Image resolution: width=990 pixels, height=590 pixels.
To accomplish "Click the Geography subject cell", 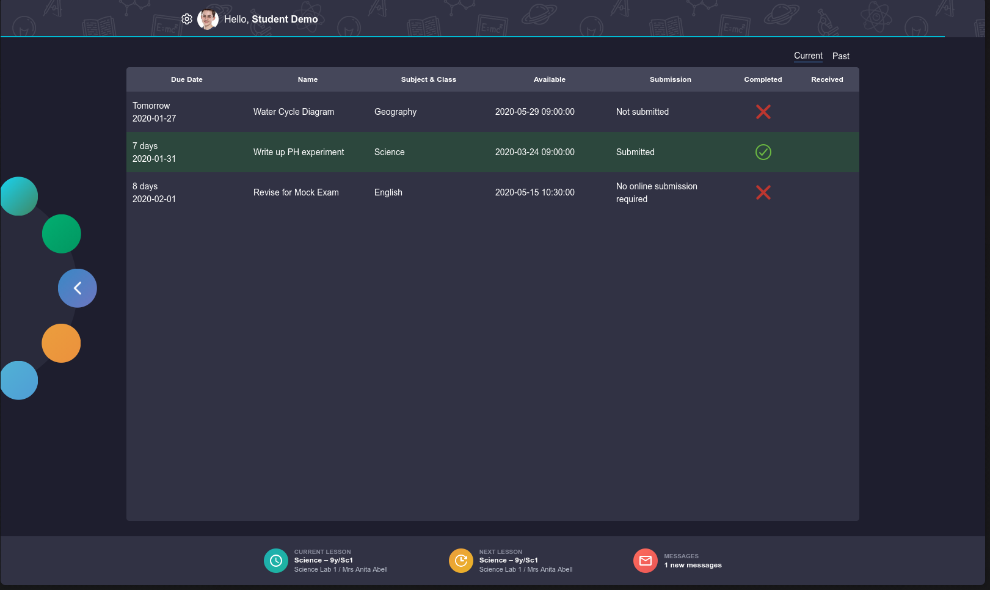I will pos(395,112).
